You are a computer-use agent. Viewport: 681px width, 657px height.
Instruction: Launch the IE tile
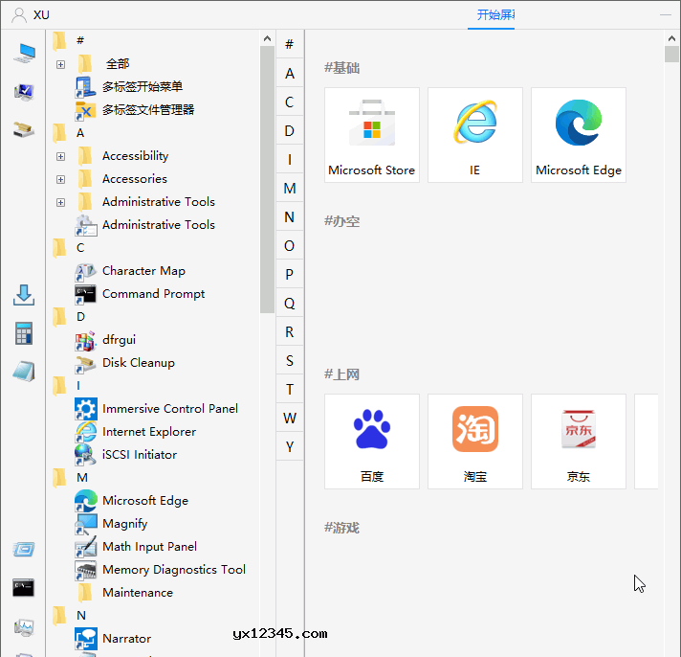[475, 135]
